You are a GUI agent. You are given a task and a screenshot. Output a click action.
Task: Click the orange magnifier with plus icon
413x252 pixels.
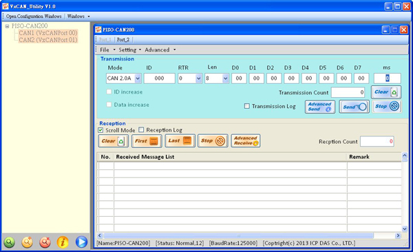[x=27, y=242]
